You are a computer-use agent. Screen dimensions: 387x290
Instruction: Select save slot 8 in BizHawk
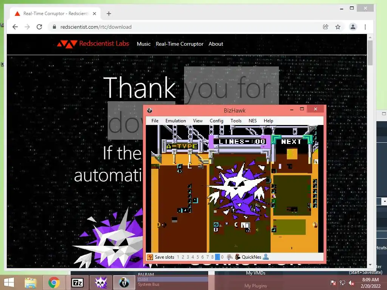coord(212,257)
